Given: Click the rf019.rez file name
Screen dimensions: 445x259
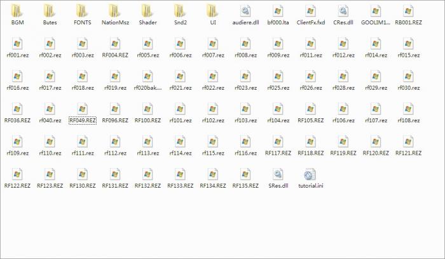Looking at the screenshot, I should [x=115, y=88].
